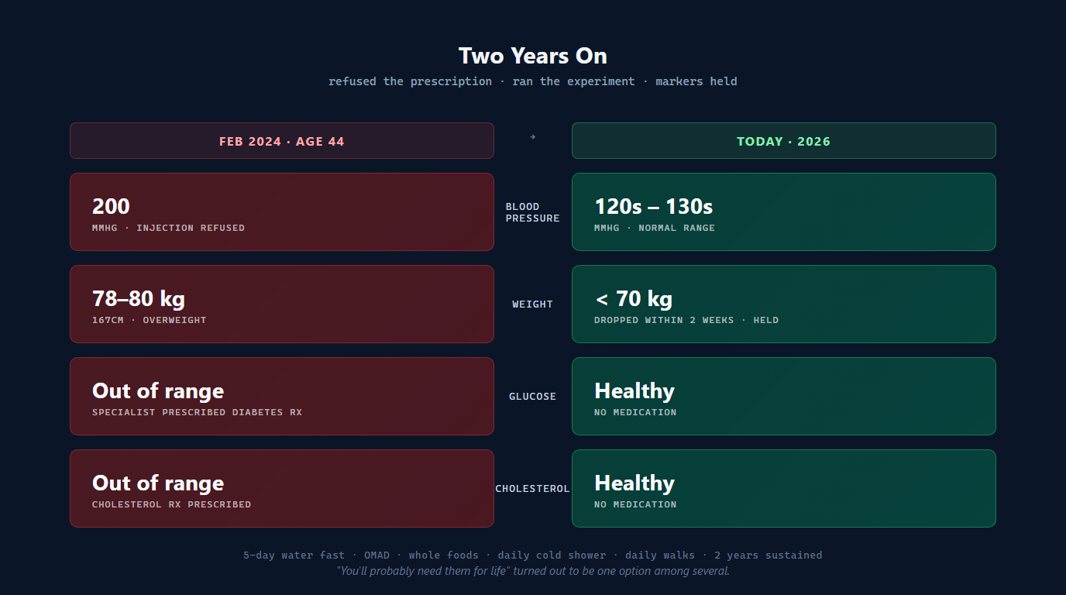The width and height of the screenshot is (1066, 595).
Task: Click the small arrow between the headers
Action: 533,137
